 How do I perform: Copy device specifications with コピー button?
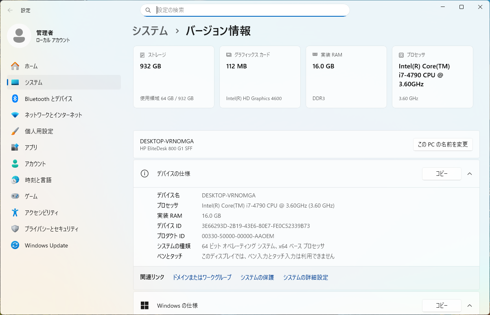442,174
